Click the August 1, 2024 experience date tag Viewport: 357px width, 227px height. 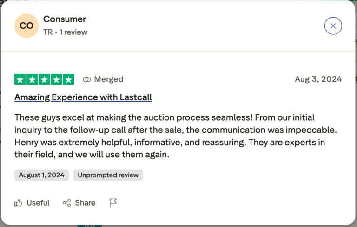pos(42,175)
